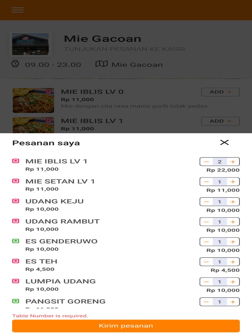Screen dimensions: 252x336
Task: Click the map icon near Mie Gacoan
Action: click(x=101, y=64)
